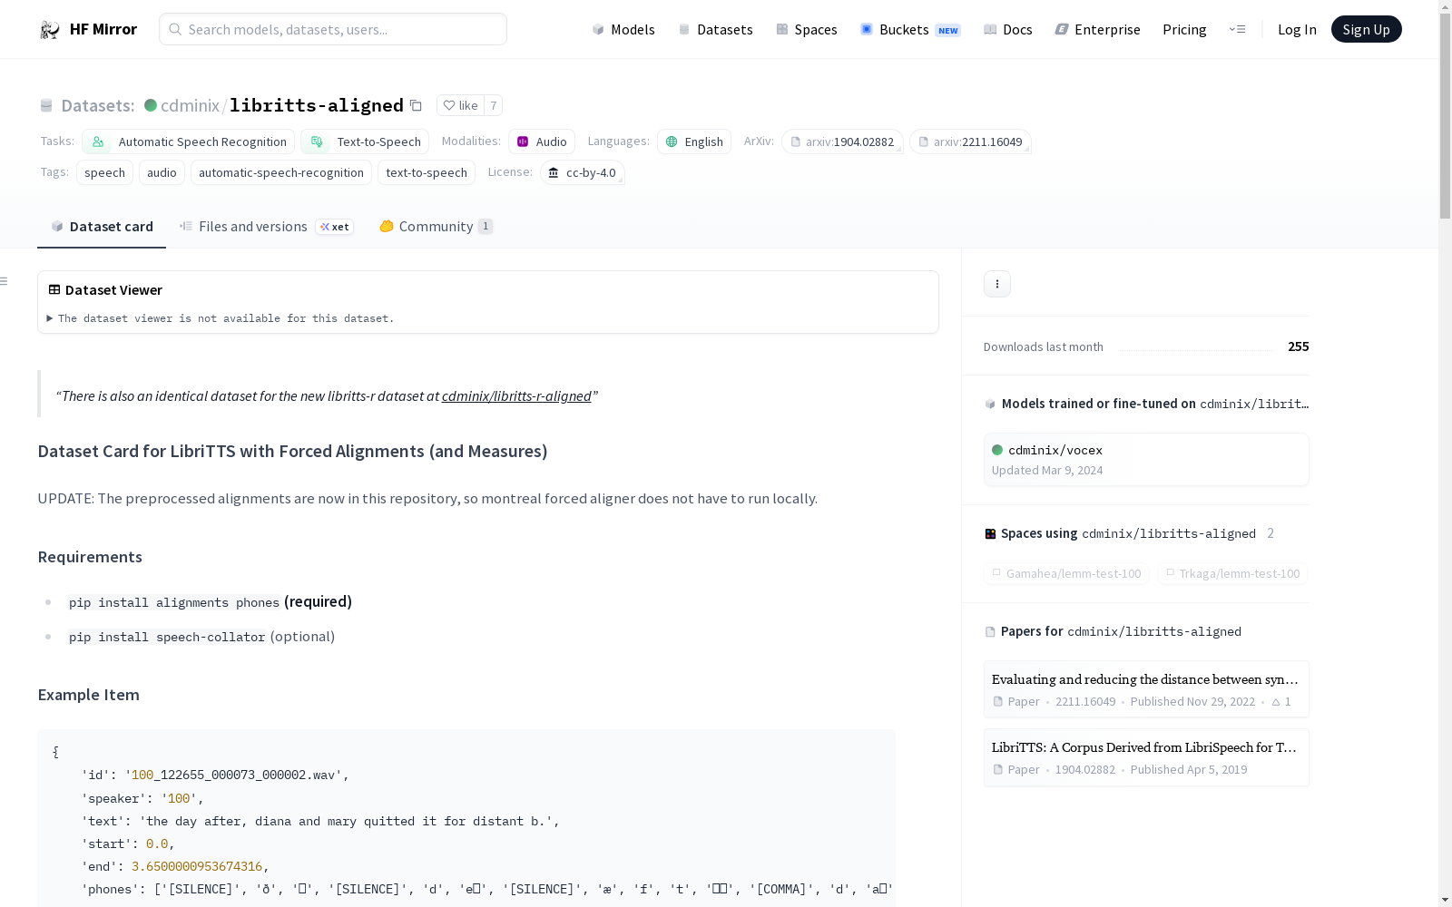The height and width of the screenshot is (907, 1452).
Task: Open the Evaluating and reducing the distance paper
Action: point(1146,689)
